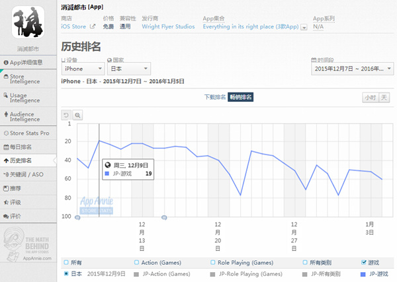This screenshot has width=397, height=282.
Task: Select the 日本 radio button
Action: coord(66,273)
